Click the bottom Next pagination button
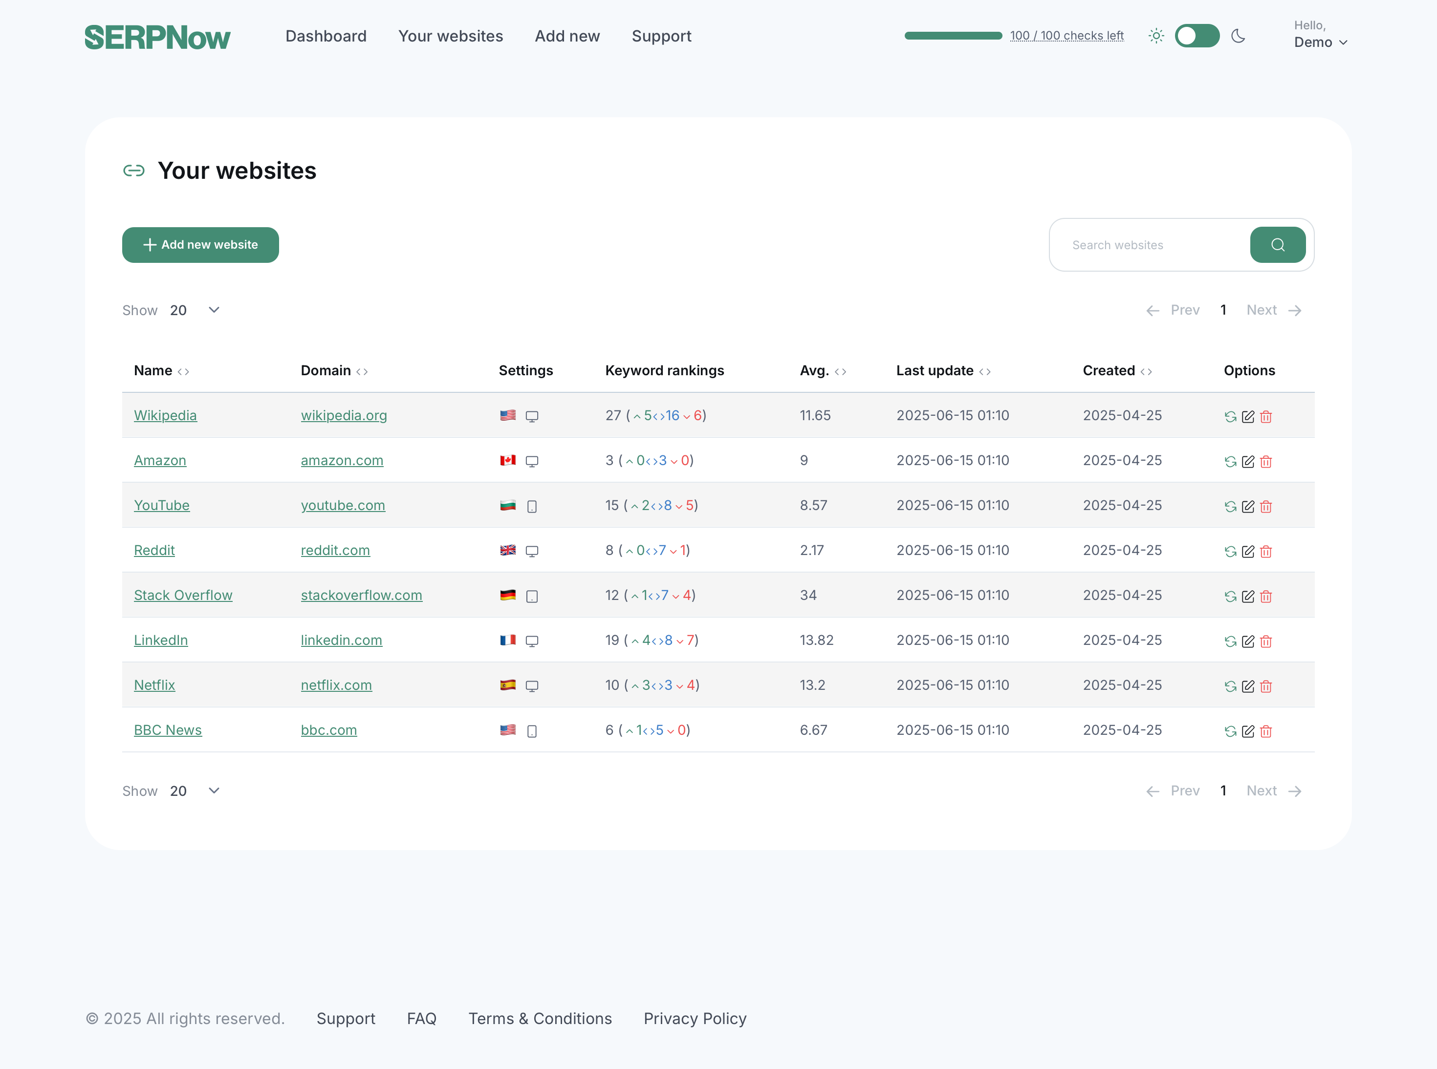This screenshot has width=1437, height=1069. tap(1274, 791)
